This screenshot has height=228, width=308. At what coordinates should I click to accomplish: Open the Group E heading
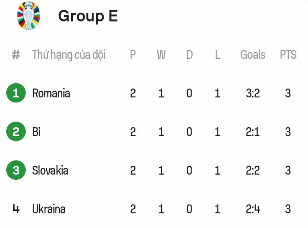(x=88, y=16)
